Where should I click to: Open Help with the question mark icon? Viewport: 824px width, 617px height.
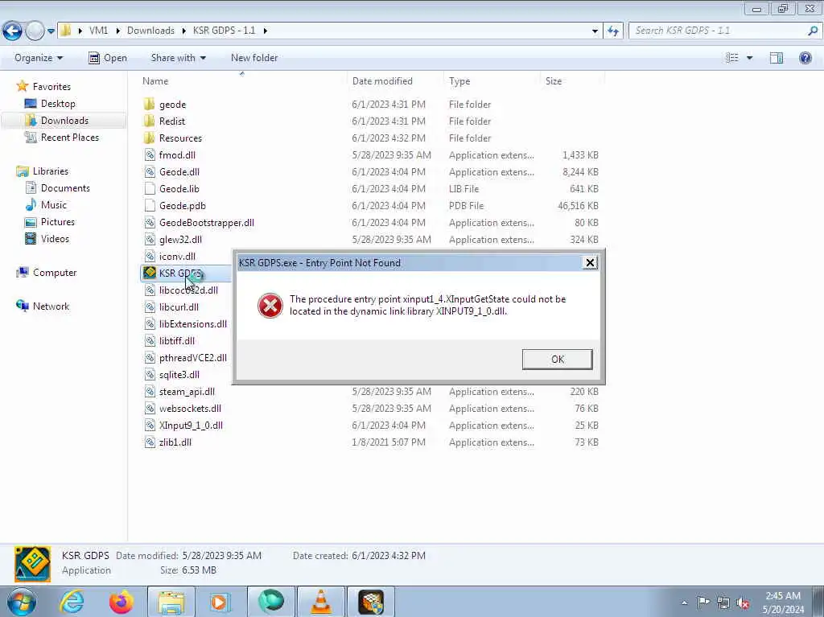805,58
